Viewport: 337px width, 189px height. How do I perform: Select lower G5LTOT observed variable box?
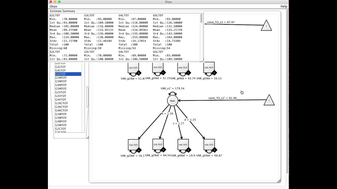(x=209, y=145)
